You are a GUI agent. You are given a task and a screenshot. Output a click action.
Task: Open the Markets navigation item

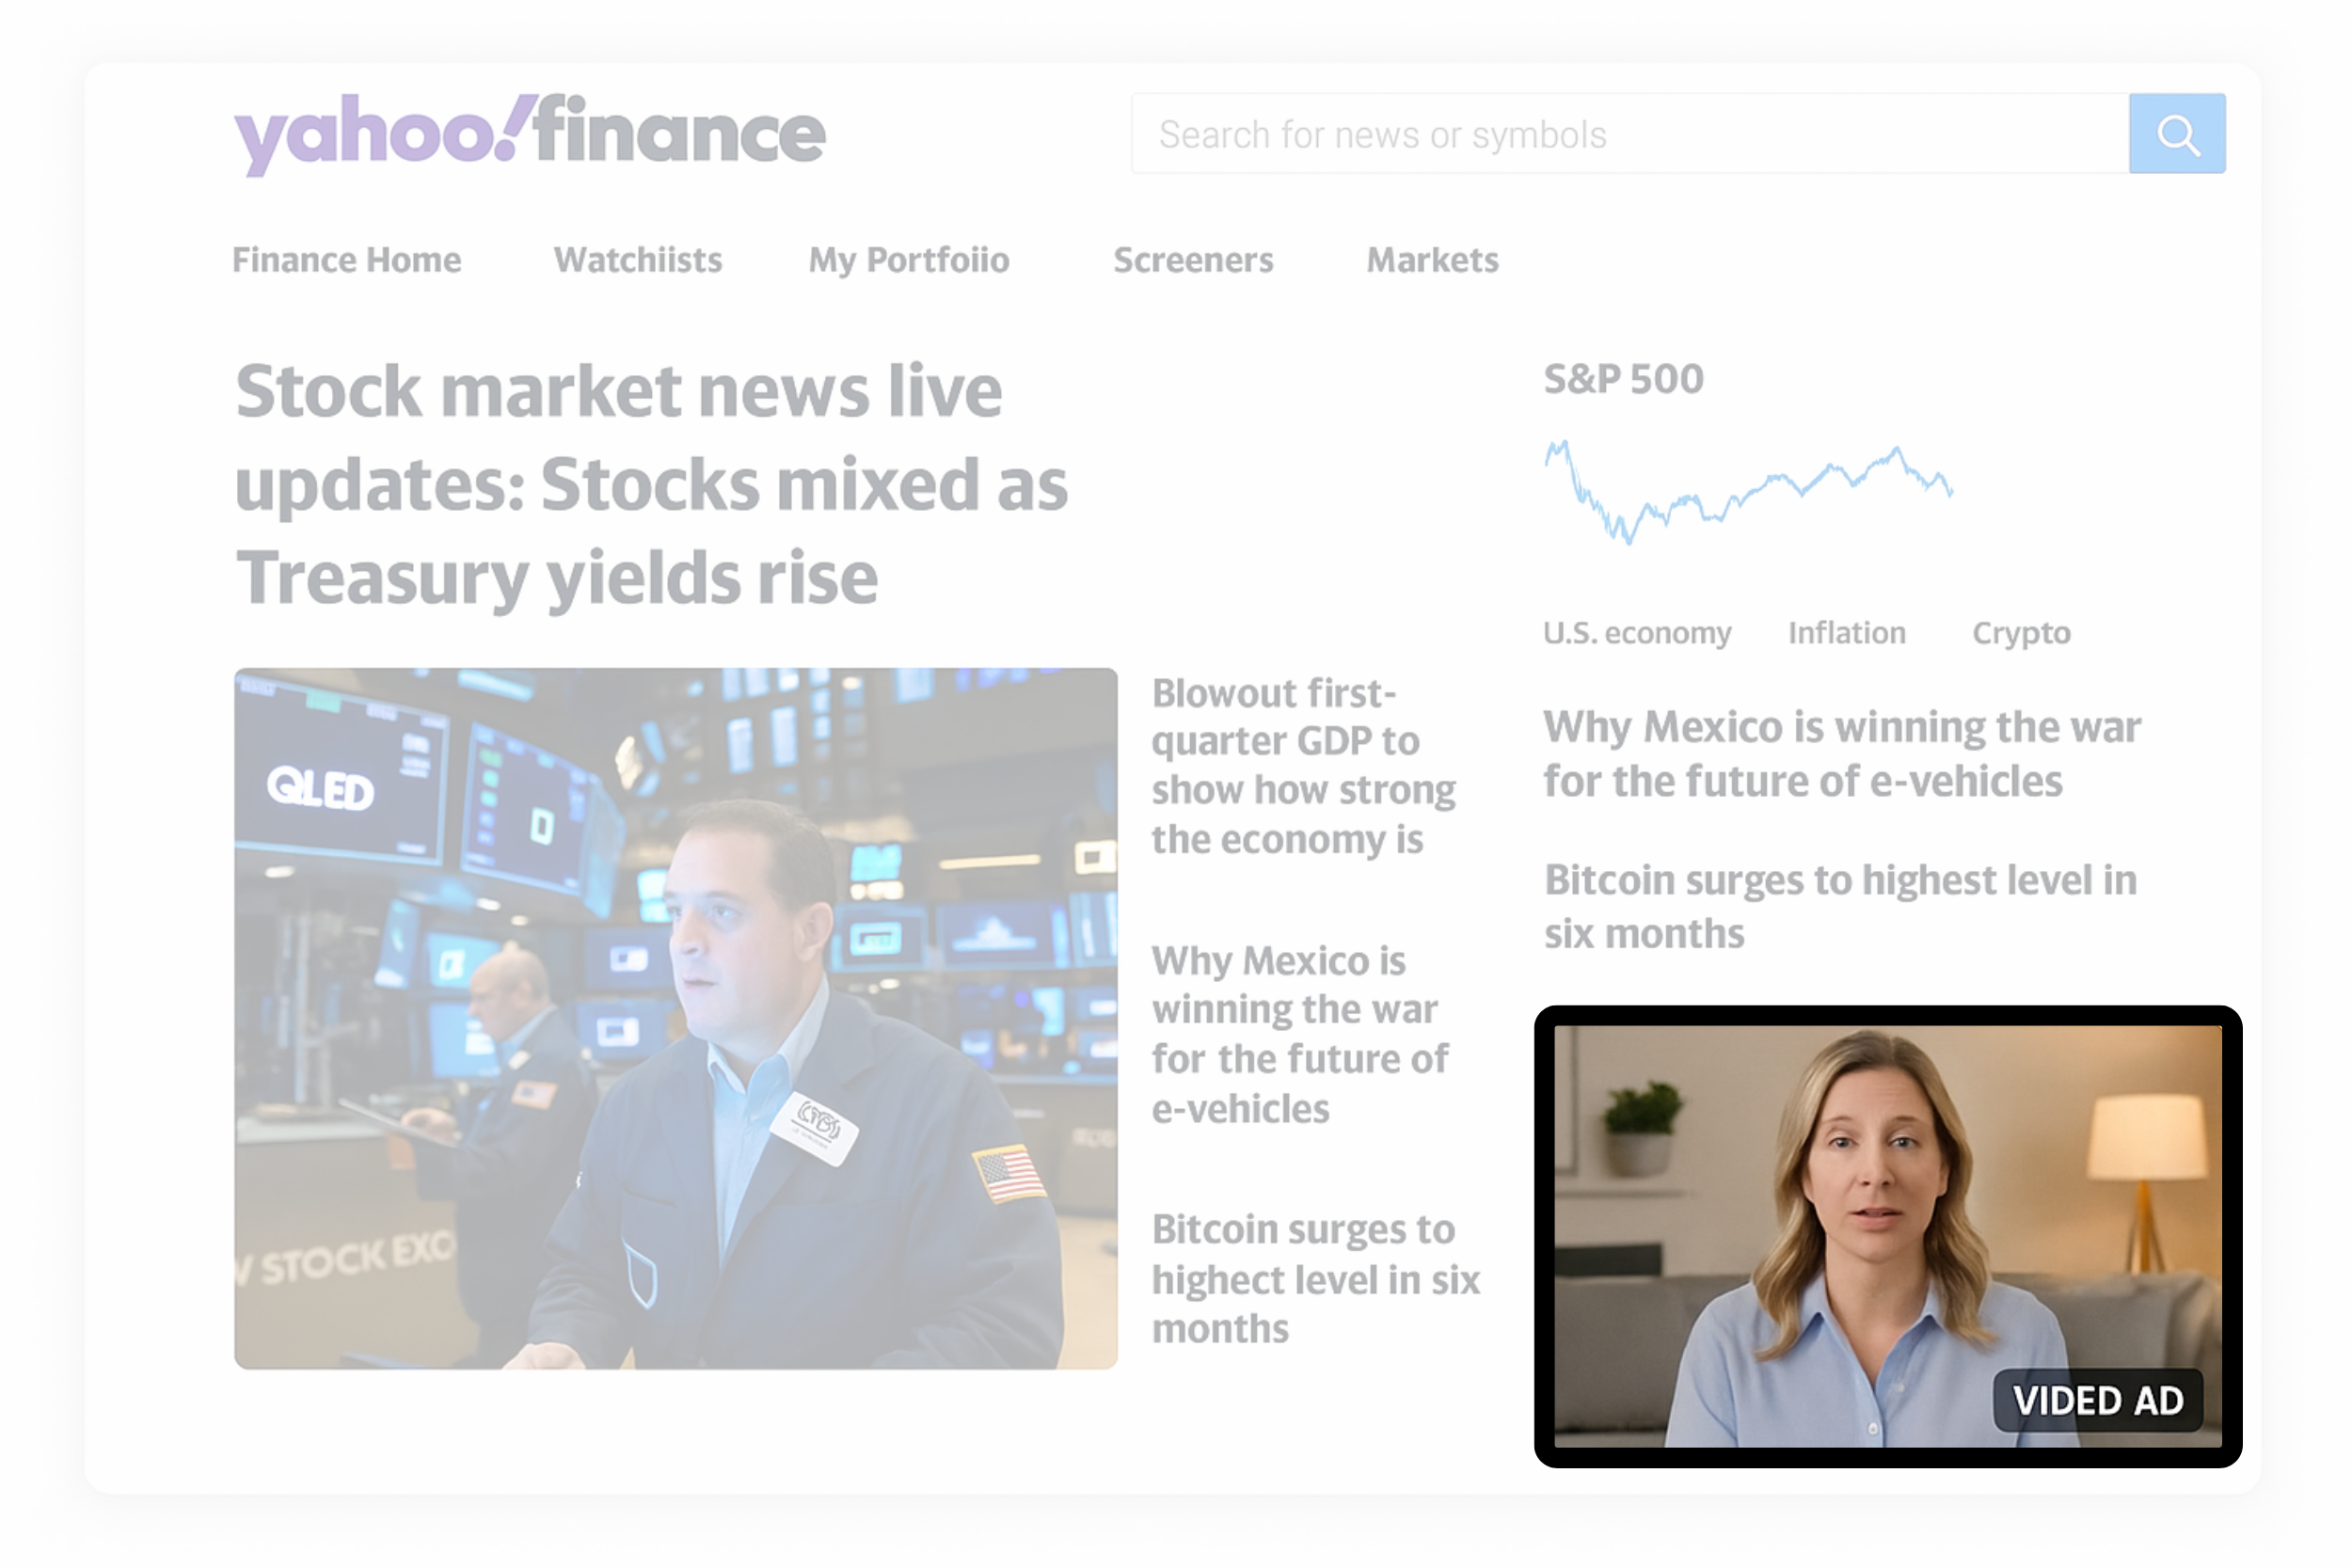(1432, 260)
